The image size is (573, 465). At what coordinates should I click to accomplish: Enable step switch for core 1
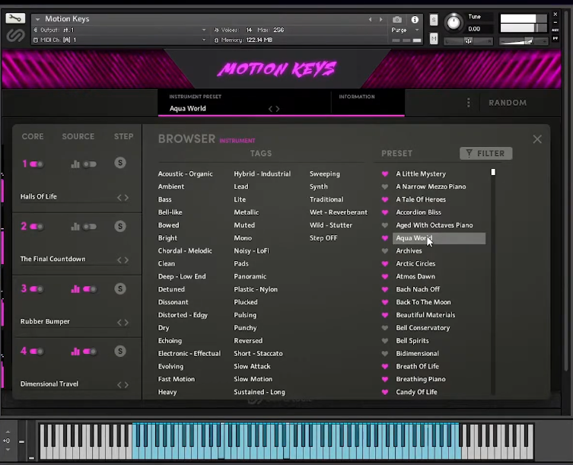[x=90, y=164]
